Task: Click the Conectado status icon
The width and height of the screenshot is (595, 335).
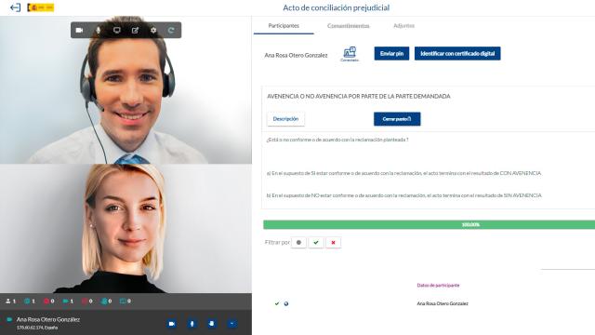Action: tap(350, 54)
